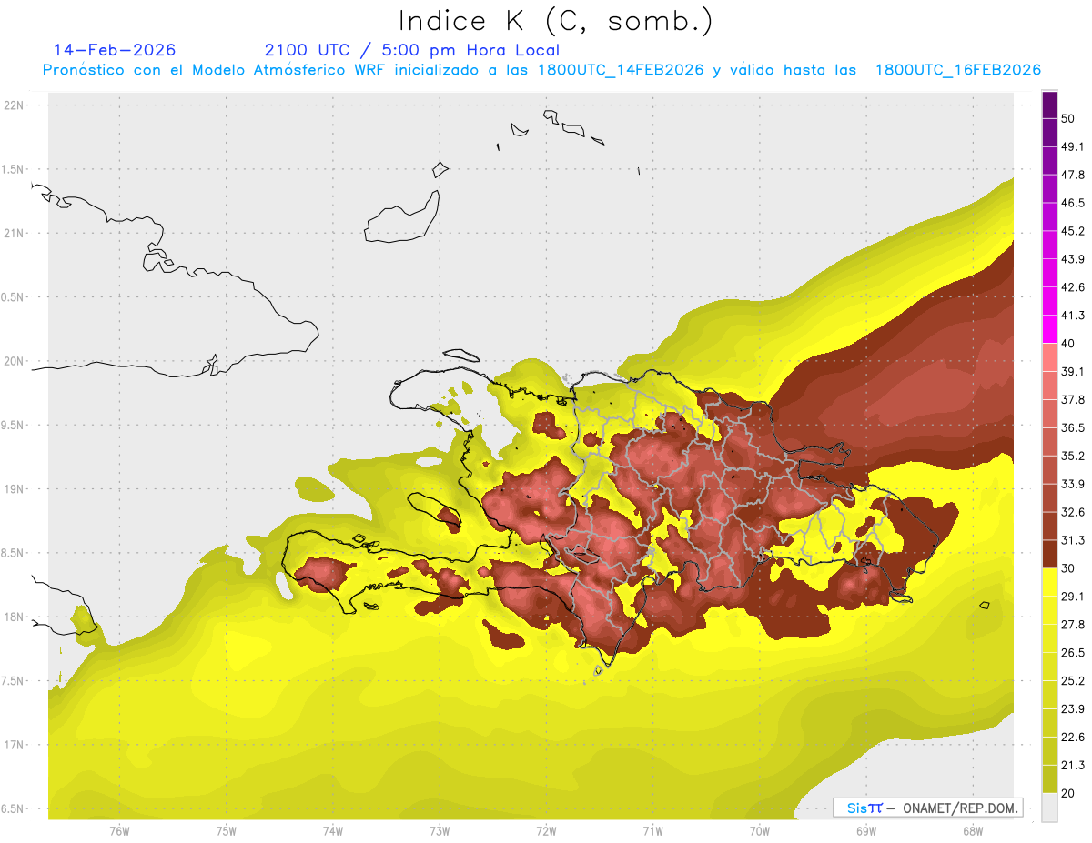Viewport: 1092px width, 843px height.
Task: Click the '18N' latitude label
Action: (x=15, y=617)
